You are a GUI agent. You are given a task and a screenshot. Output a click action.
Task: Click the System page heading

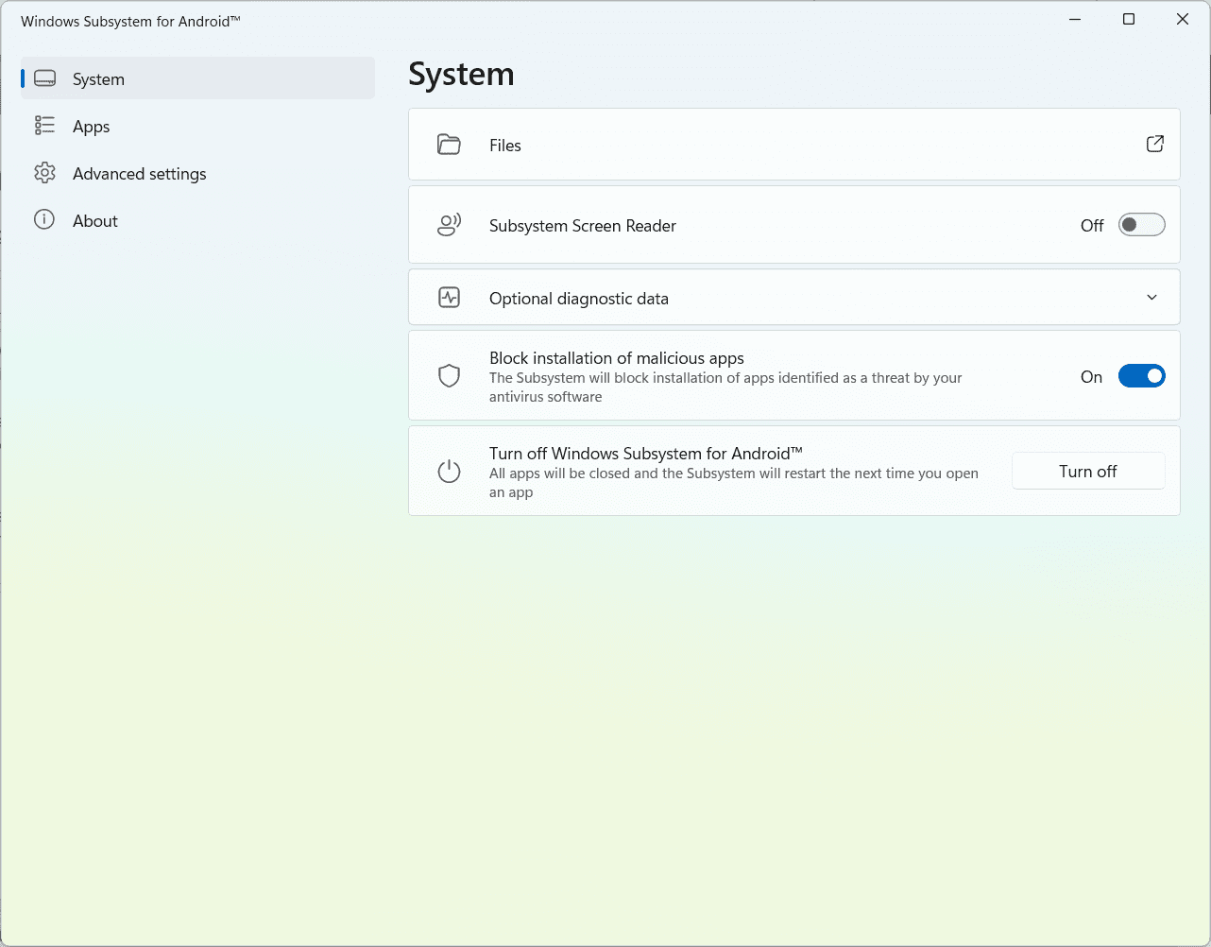(x=461, y=74)
